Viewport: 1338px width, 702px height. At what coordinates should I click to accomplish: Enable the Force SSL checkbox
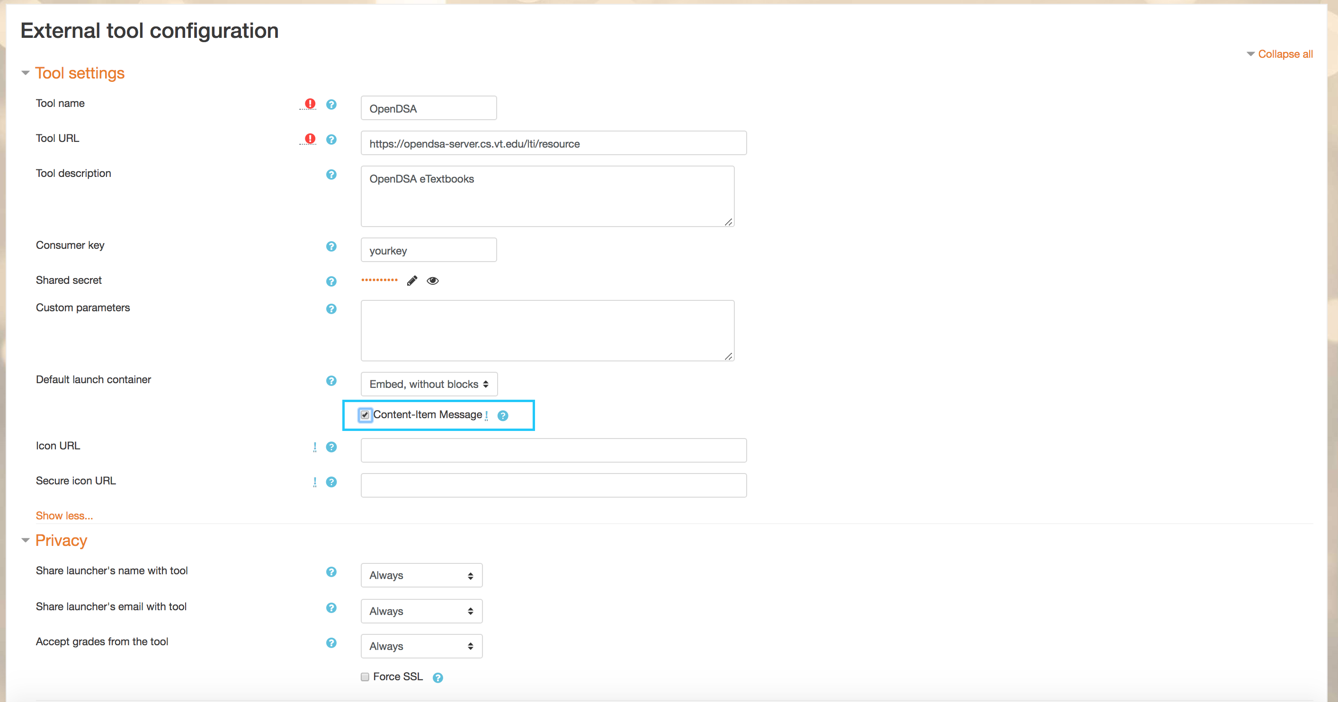point(365,676)
